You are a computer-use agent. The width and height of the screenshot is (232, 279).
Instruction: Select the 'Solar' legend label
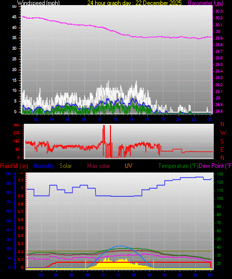tap(65, 166)
